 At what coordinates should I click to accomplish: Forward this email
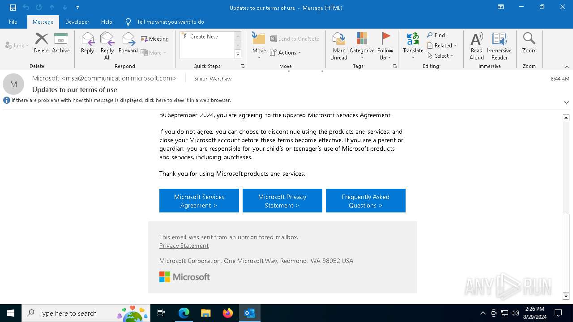coord(128,43)
